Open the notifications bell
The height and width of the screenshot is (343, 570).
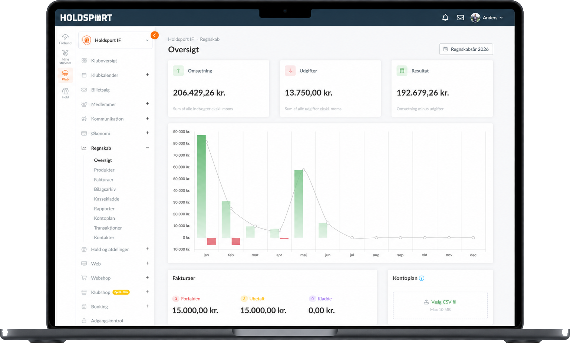pyautogui.click(x=445, y=18)
